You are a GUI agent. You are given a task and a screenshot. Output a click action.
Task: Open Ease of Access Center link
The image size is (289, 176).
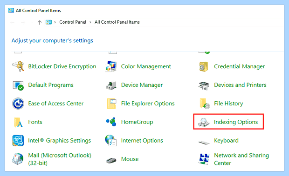[x=56, y=104]
